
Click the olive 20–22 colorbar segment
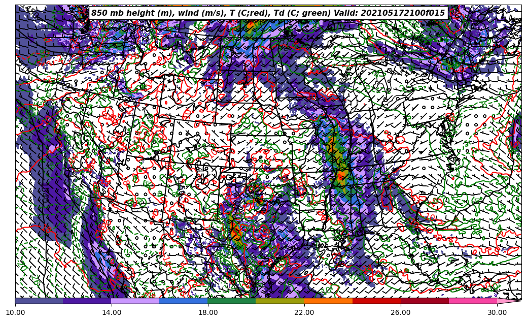pos(280,301)
